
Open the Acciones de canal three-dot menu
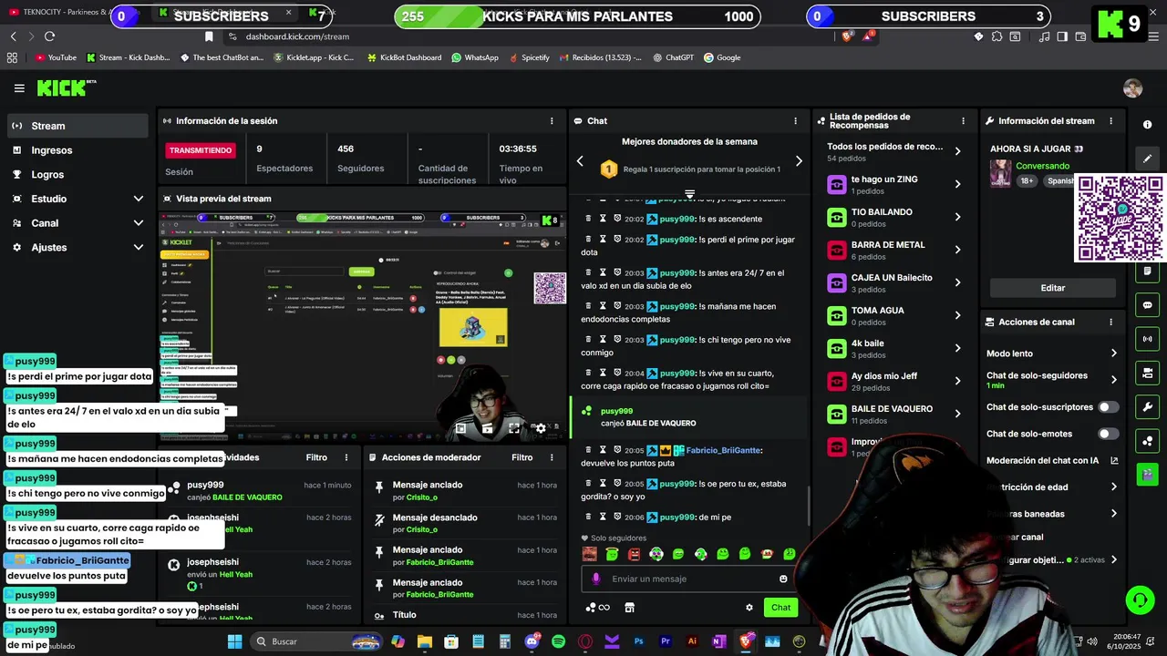tap(1110, 322)
